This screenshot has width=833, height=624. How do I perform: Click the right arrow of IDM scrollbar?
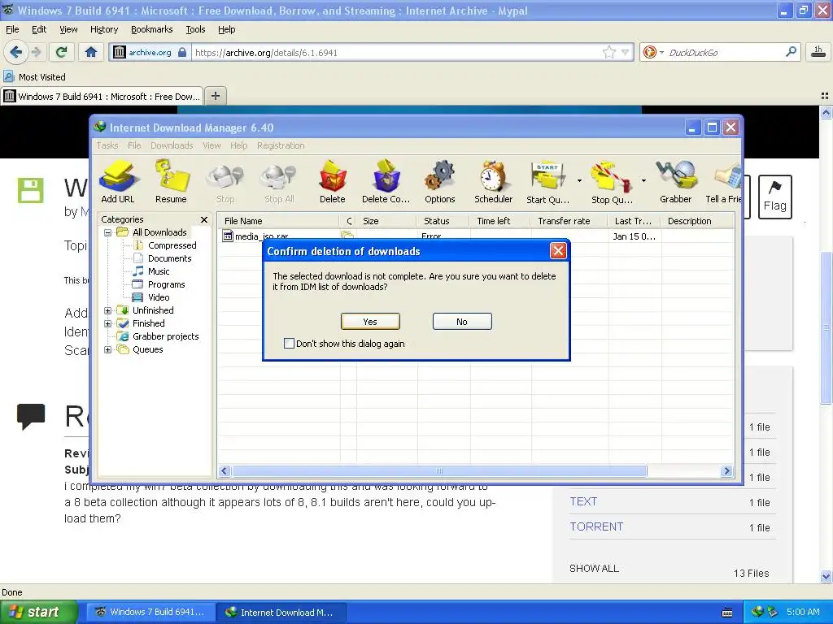[726, 470]
